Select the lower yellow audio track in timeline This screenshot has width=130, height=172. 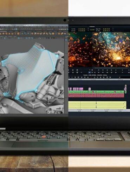97,107
